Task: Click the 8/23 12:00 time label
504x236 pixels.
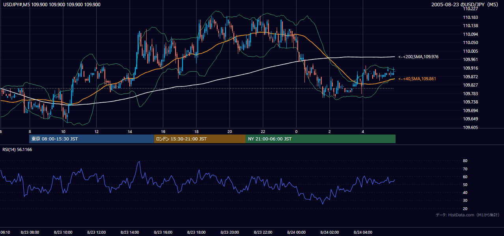Action: click(x=97, y=232)
